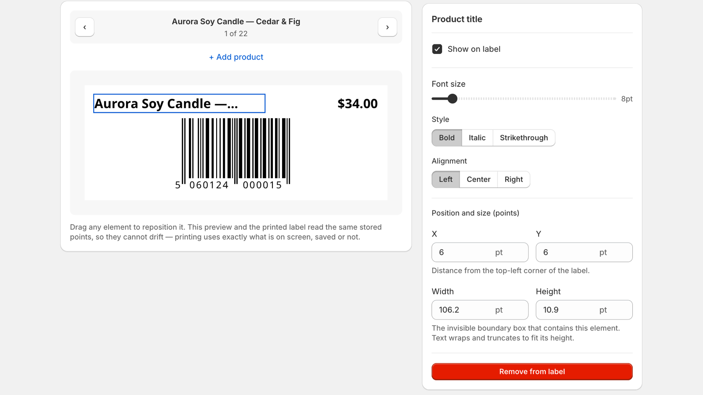Go to the next product with right chevron
This screenshot has width=703, height=395.
click(387, 27)
